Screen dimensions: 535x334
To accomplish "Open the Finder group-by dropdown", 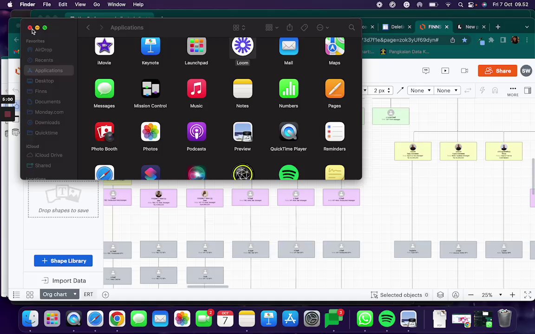I will (x=272, y=28).
